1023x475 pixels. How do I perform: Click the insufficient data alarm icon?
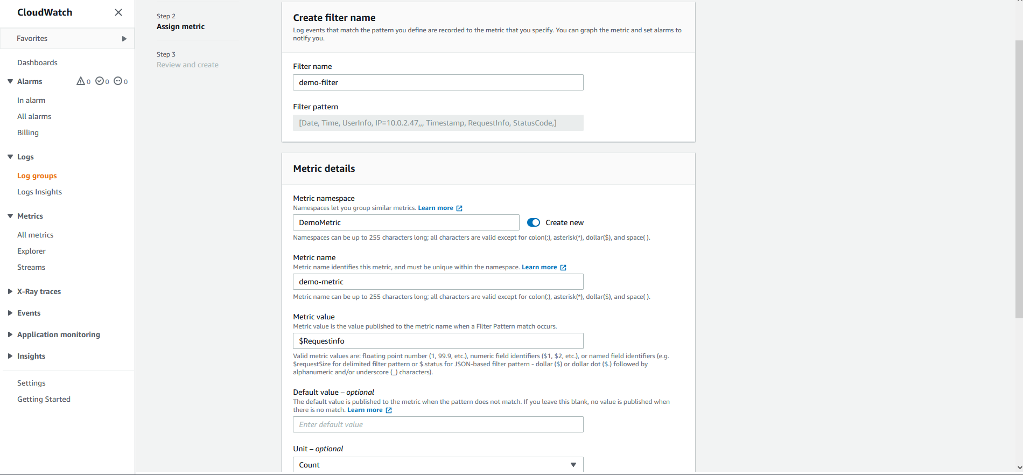tap(118, 81)
